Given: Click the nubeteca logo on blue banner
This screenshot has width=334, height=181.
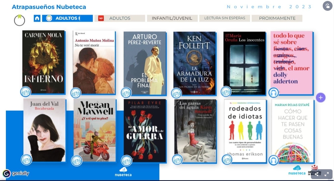Looking at the screenshot, I should pos(123,172).
